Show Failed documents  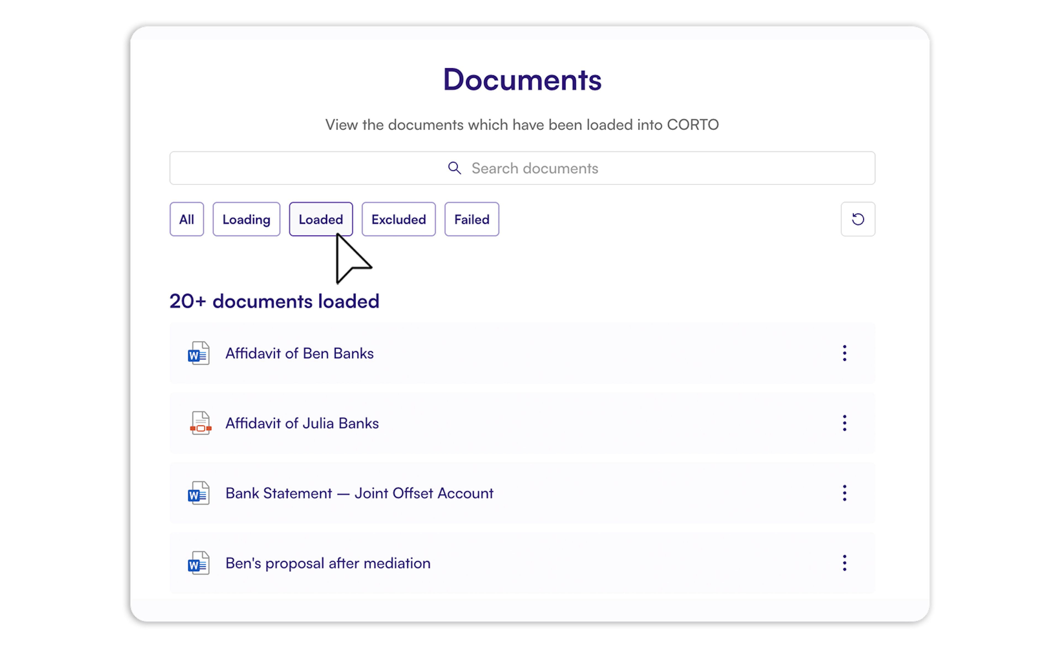pyautogui.click(x=471, y=219)
